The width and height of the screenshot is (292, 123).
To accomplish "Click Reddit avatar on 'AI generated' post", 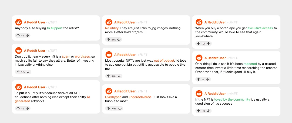I will 18,87.
